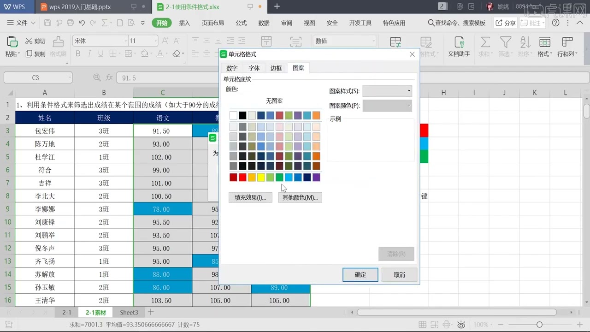Add a new sheet with plus button
The width and height of the screenshot is (590, 332).
coord(150,312)
